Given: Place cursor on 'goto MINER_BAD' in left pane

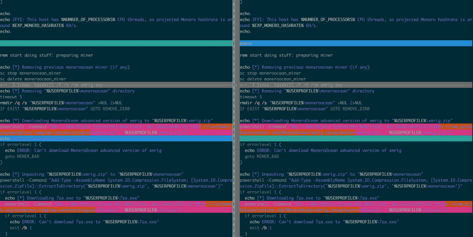Looking at the screenshot, I should pos(22,157).
